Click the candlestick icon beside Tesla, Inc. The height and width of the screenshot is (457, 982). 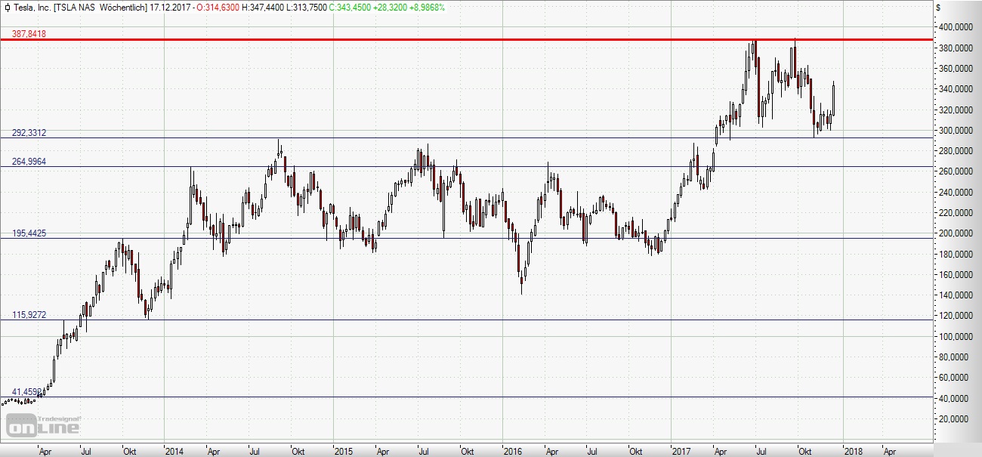[6, 7]
